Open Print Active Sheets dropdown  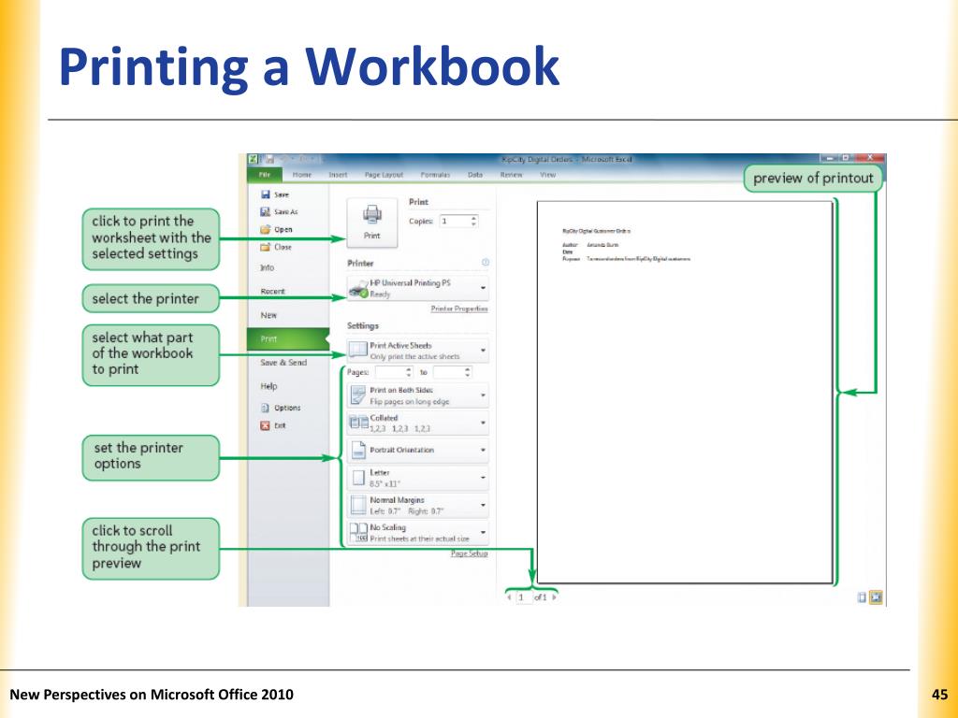point(418,351)
